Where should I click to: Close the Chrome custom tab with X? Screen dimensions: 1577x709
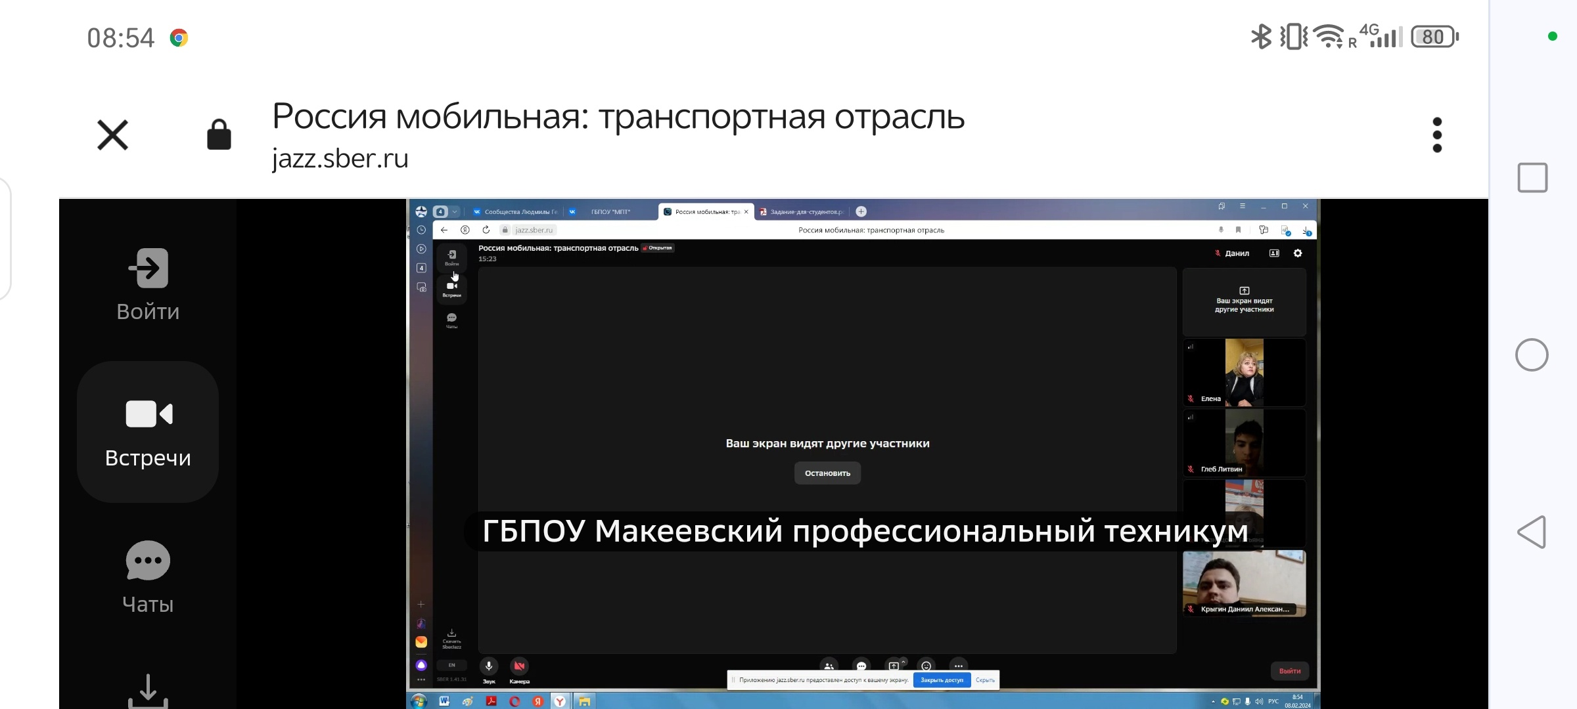tap(112, 135)
